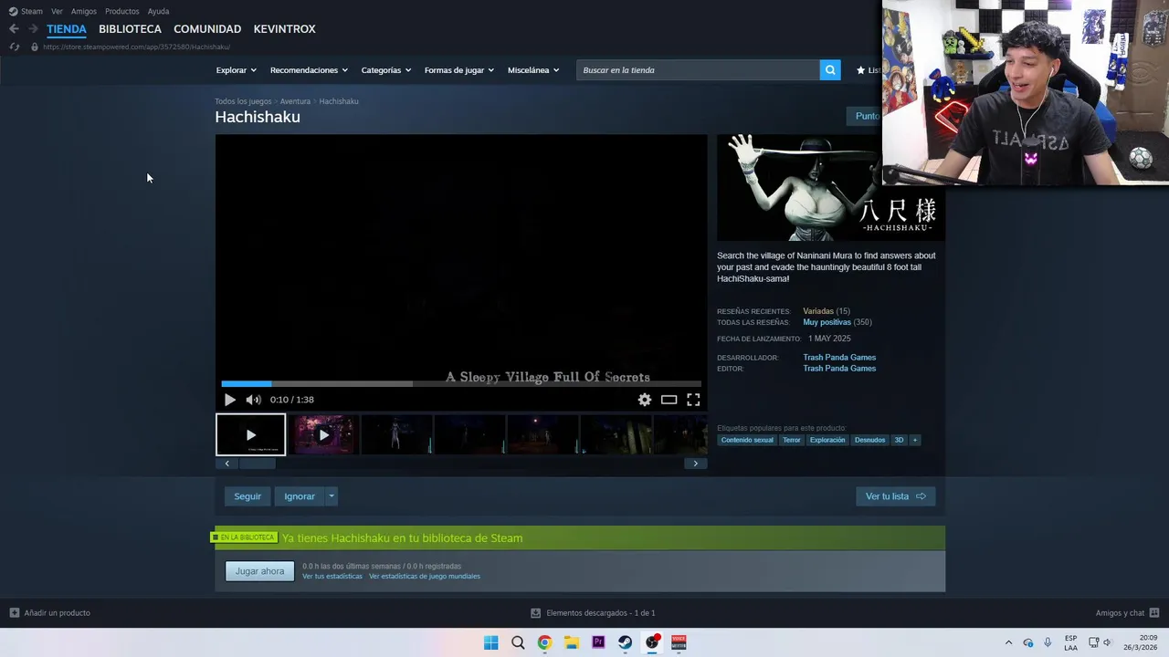Screen dimensions: 1169x657
Task: Open Ver tus estadísticas link
Action: 332,577
